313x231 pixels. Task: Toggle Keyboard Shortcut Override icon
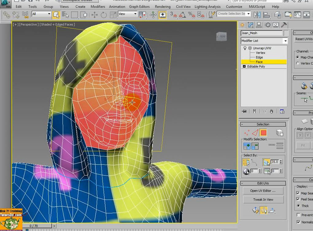pyautogui.click(x=163, y=15)
